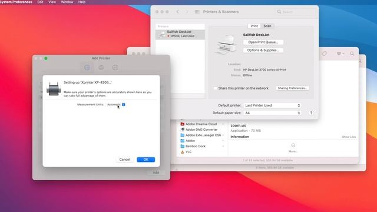Click the Sailfish DeskJet printer image
Viewport: 377px width, 212px height.
[226, 45]
